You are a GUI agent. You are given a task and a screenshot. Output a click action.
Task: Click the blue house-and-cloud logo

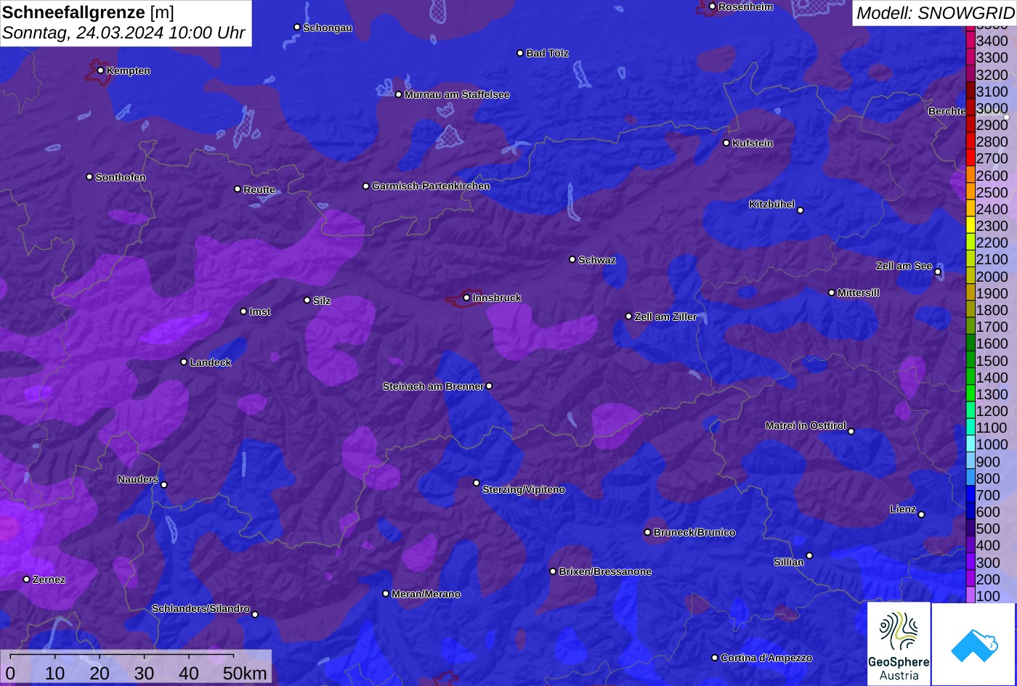973,644
